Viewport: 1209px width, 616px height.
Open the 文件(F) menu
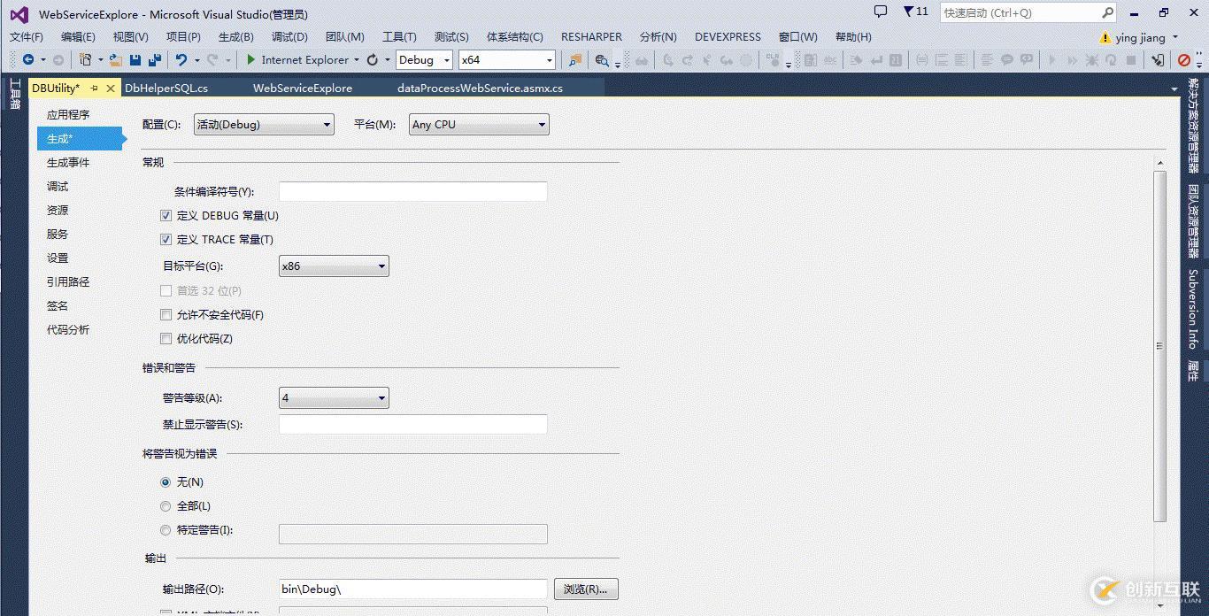(27, 36)
